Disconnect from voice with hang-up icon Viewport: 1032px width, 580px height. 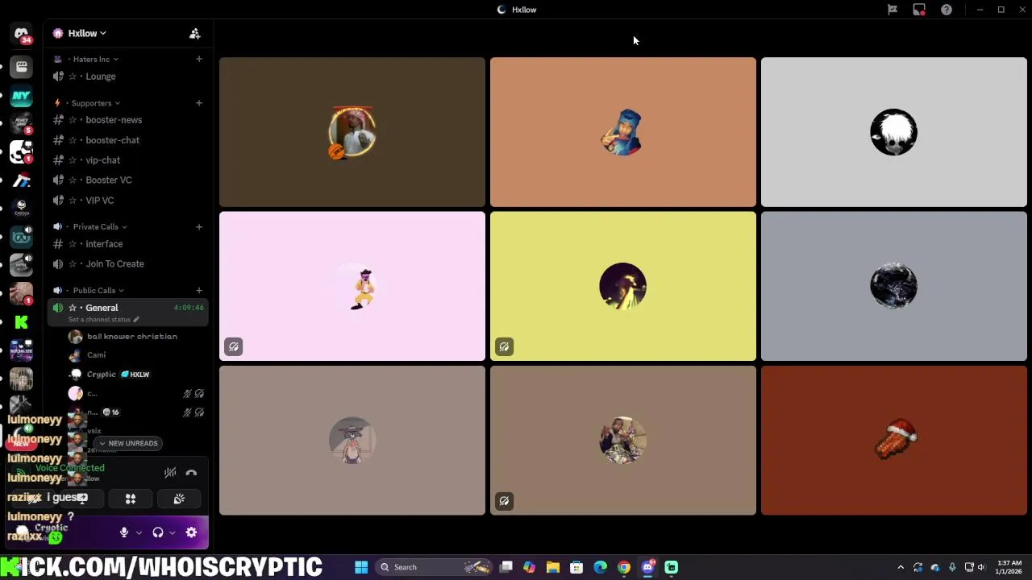[191, 473]
